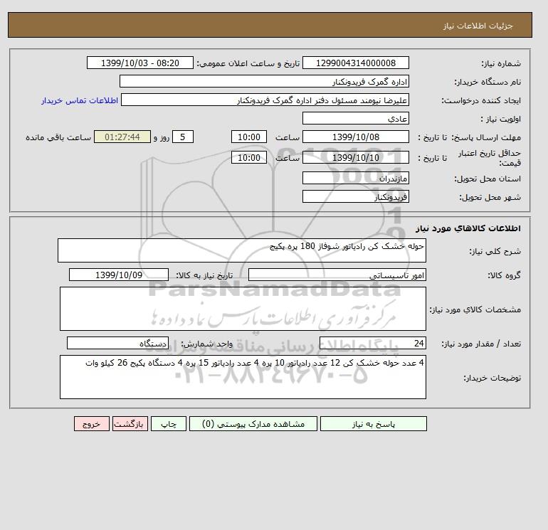The image size is (548, 530).
Task: Click the response deadline date 1399/10/08
Action: coord(356,137)
